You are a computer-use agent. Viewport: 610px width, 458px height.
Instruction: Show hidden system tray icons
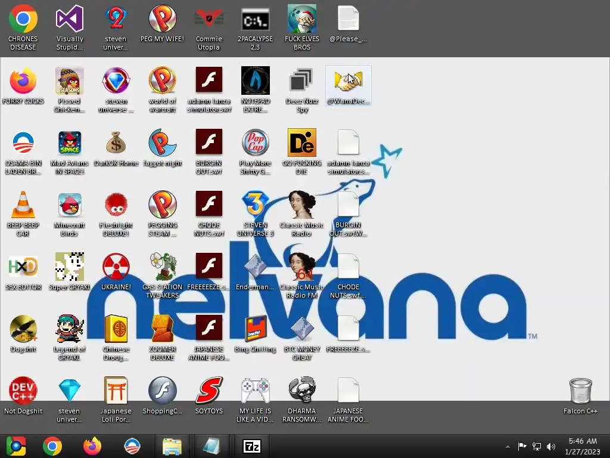point(508,447)
